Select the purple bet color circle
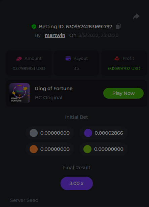149x207 pixels. click(x=88, y=133)
